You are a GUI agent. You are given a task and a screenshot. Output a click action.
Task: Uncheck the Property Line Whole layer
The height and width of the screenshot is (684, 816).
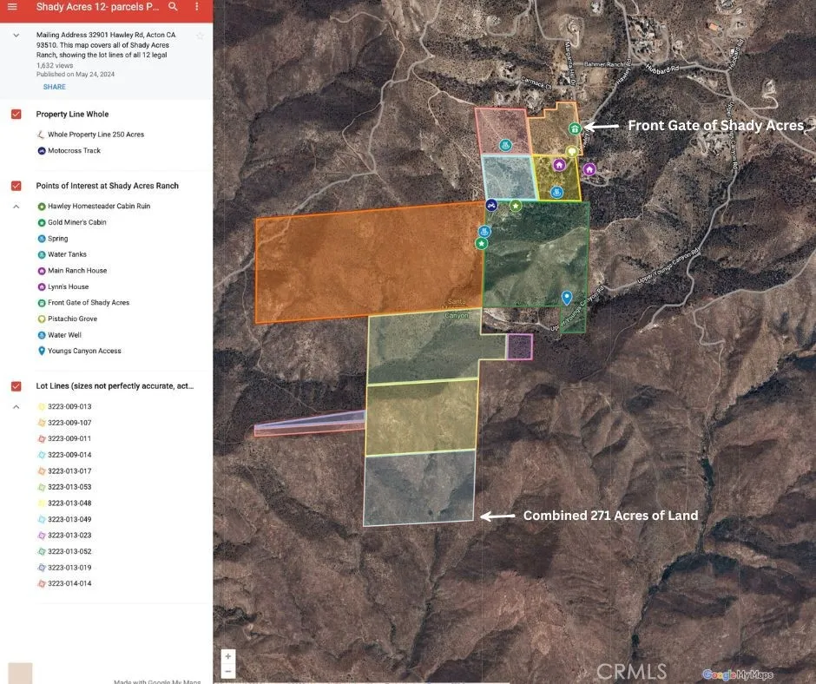[16, 115]
